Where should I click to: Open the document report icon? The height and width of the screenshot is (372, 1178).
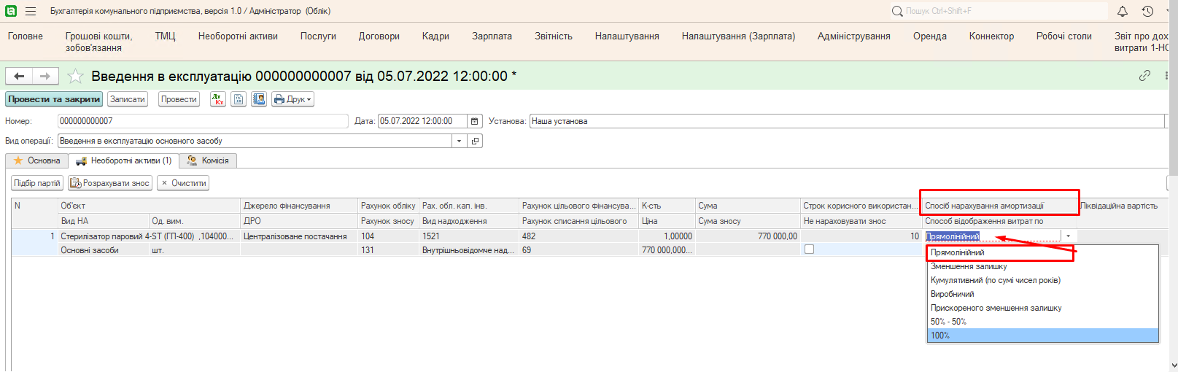pos(239,99)
